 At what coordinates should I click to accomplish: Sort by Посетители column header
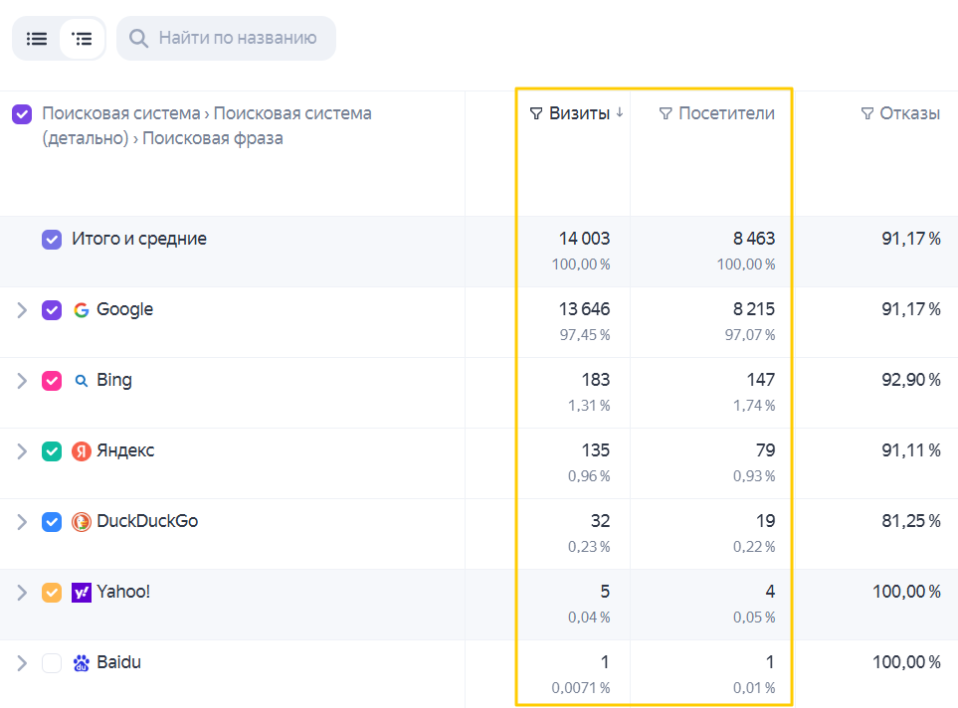[726, 113]
